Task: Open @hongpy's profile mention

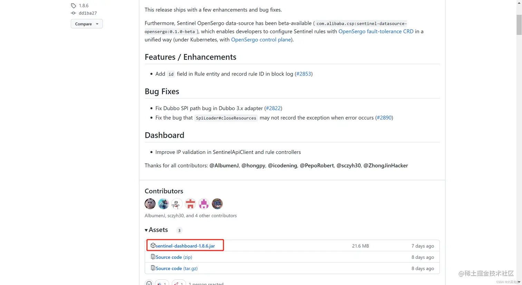Action: 253,165
